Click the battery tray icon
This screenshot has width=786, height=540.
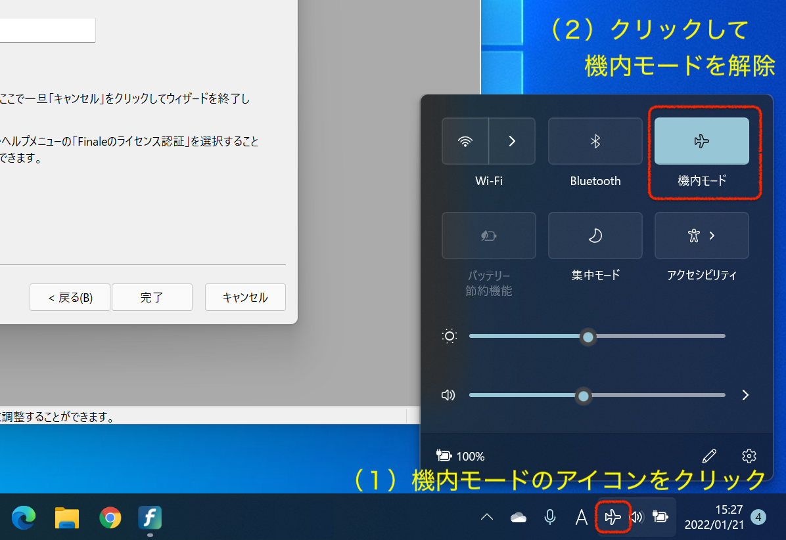pyautogui.click(x=660, y=516)
